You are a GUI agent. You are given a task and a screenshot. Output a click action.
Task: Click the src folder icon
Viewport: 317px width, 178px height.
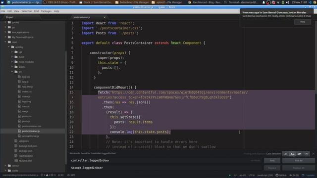pyautogui.click(x=16, y=72)
